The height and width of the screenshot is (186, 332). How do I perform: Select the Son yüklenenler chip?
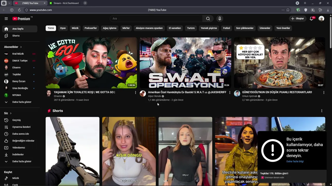[x=245, y=28]
